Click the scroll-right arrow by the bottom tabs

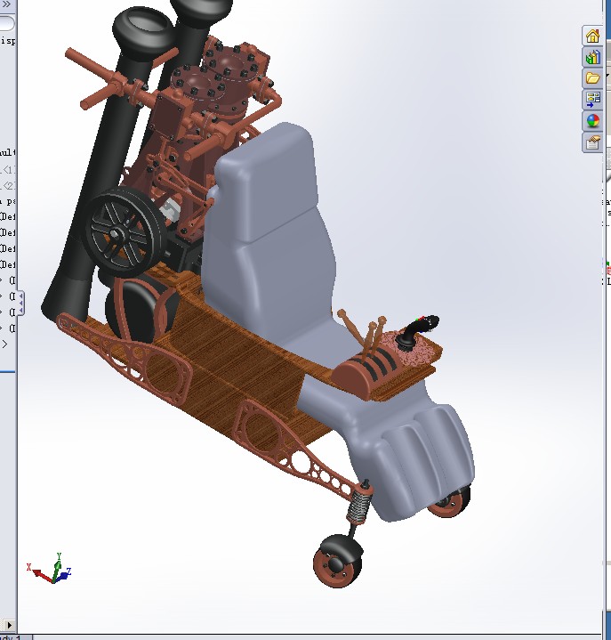(9, 625)
